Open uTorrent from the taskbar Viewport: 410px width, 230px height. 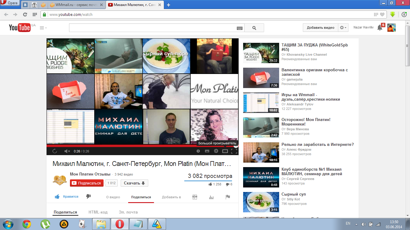(x=45, y=224)
